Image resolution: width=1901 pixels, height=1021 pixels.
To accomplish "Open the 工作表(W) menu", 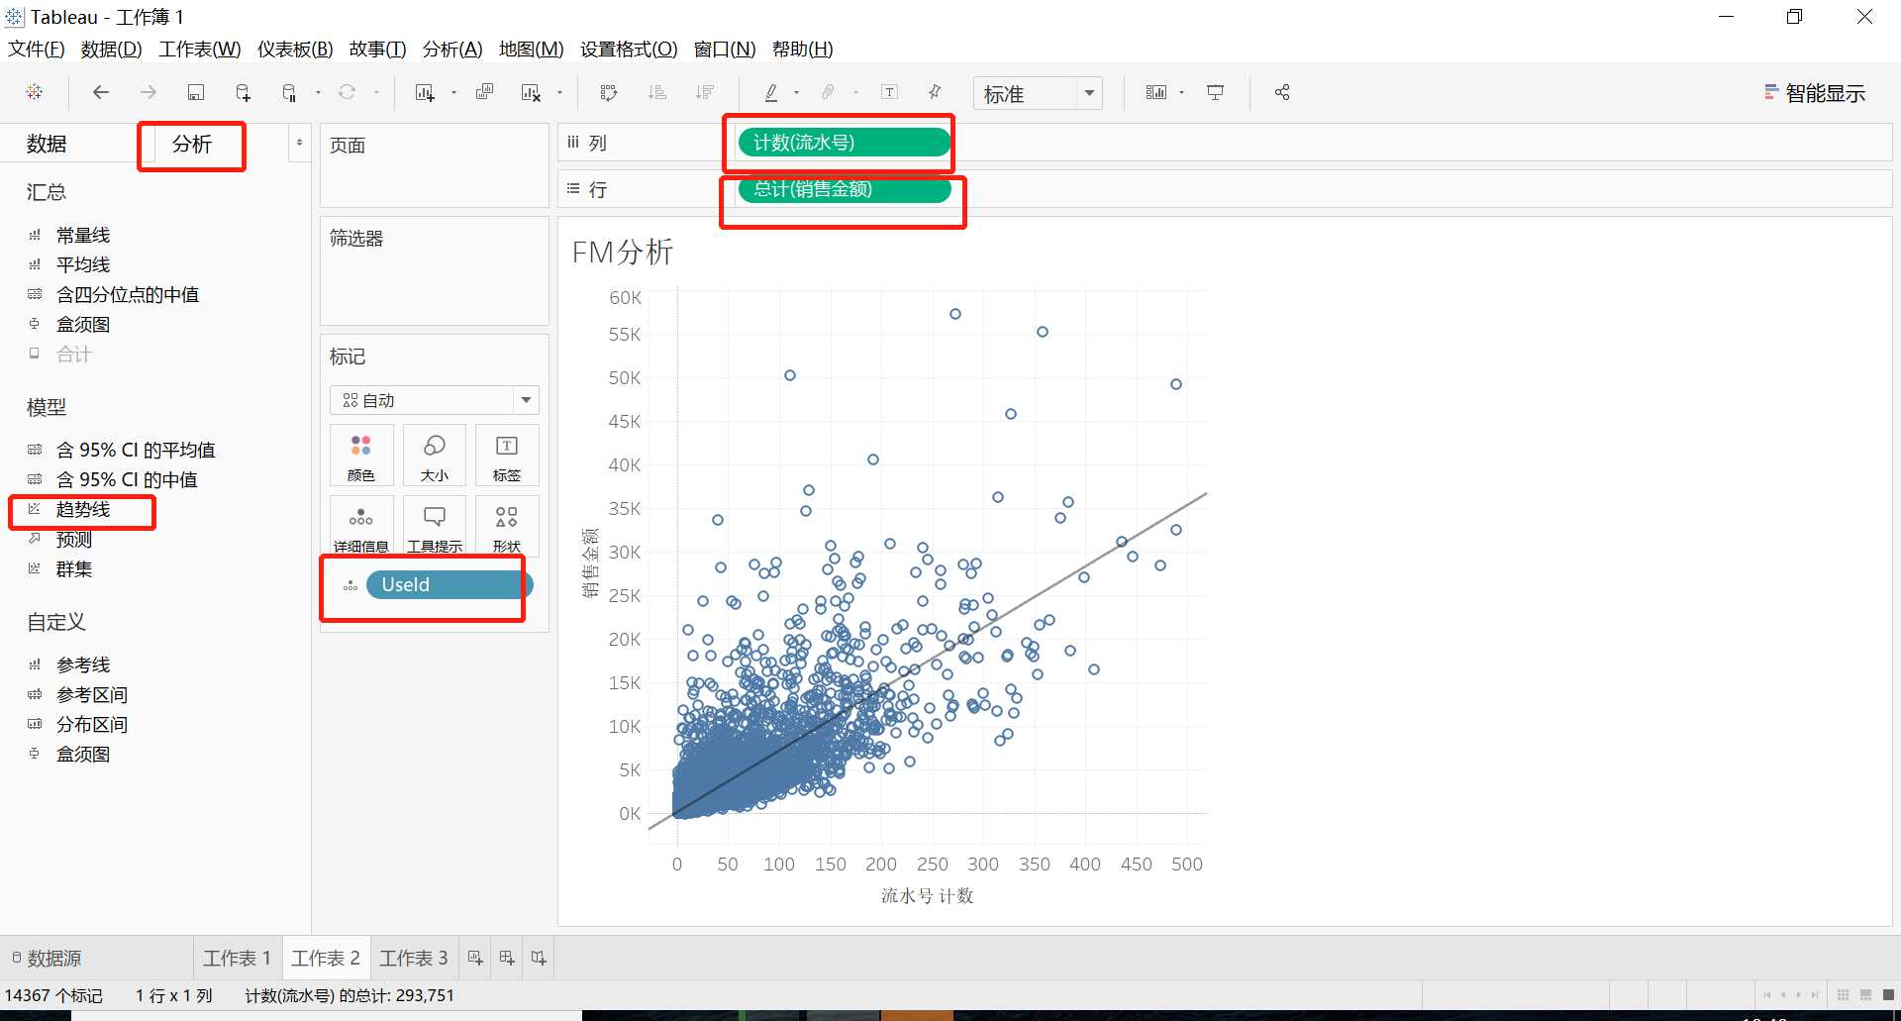I will [x=199, y=49].
